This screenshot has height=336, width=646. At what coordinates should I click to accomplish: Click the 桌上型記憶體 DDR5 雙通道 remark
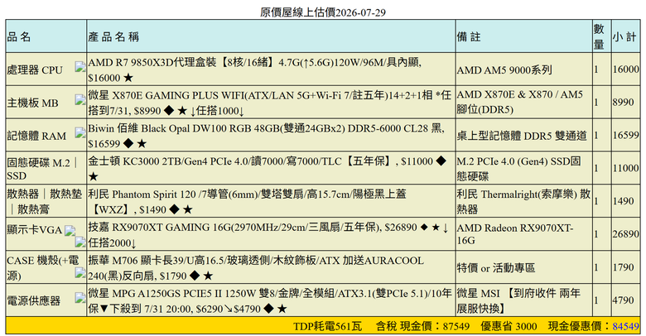pos(522,136)
